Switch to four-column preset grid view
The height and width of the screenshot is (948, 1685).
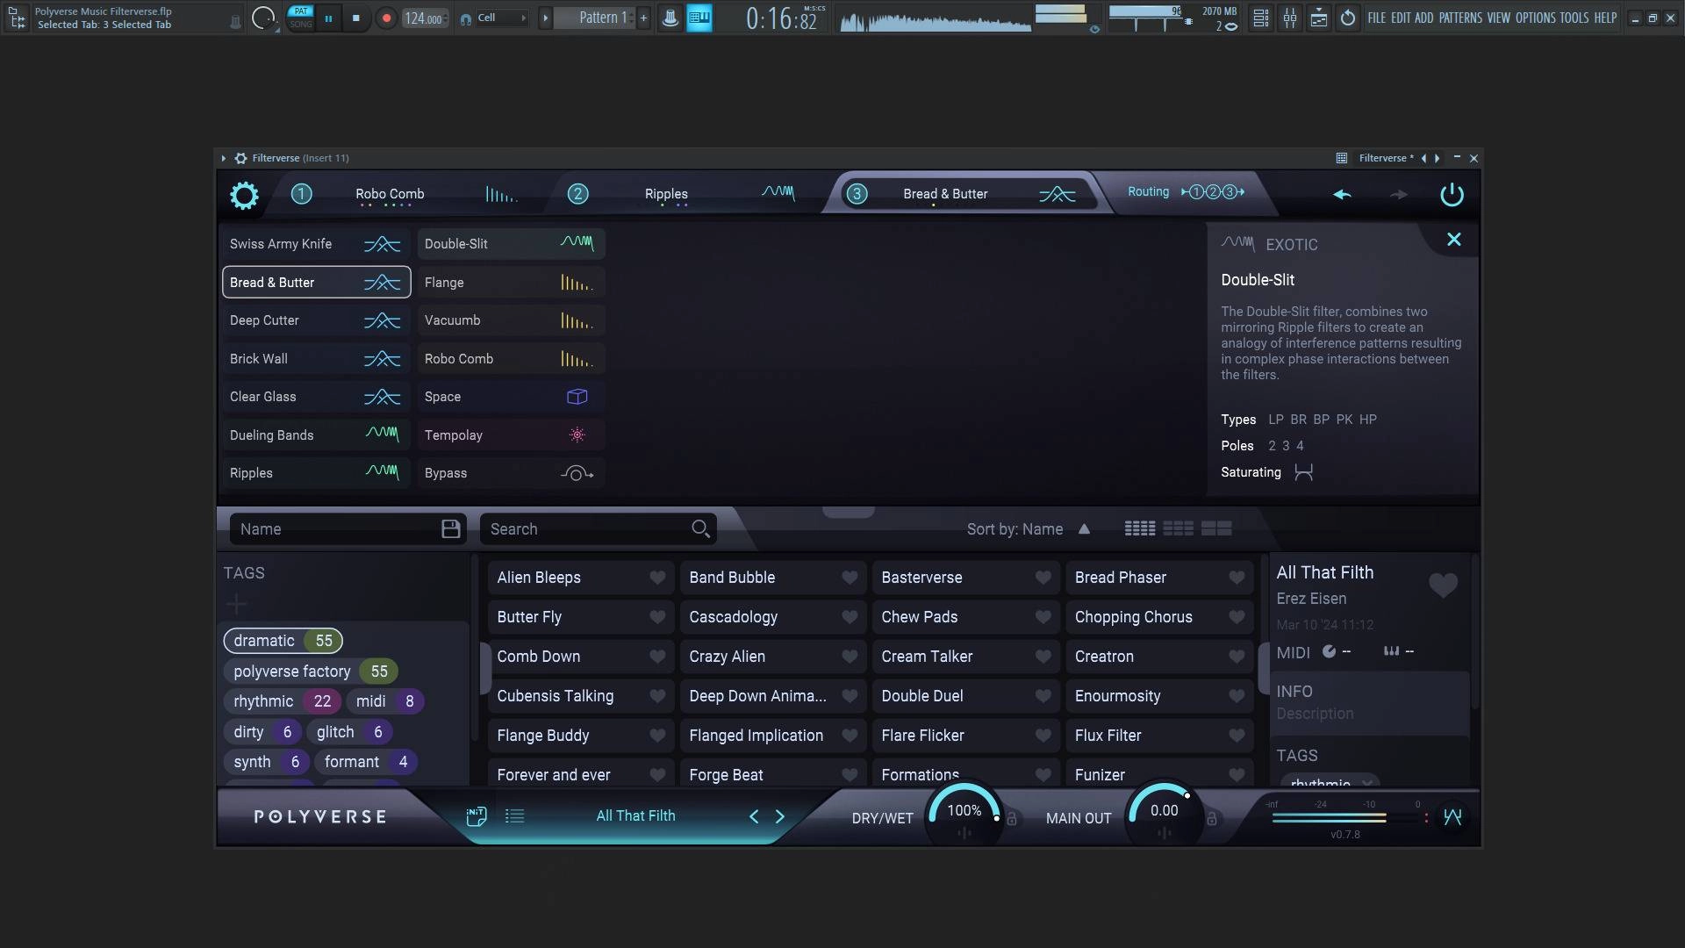click(1140, 528)
